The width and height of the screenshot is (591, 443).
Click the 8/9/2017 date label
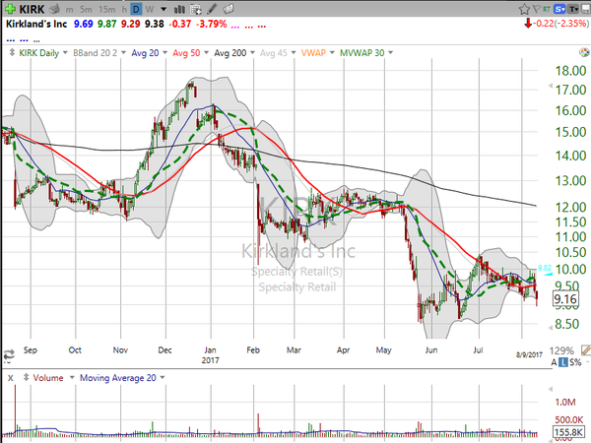point(529,354)
